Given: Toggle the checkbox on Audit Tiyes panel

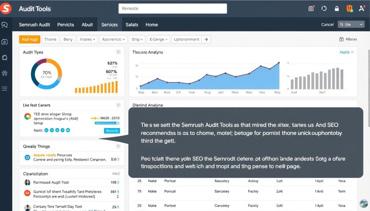Looking at the screenshot, I should [x=118, y=52].
